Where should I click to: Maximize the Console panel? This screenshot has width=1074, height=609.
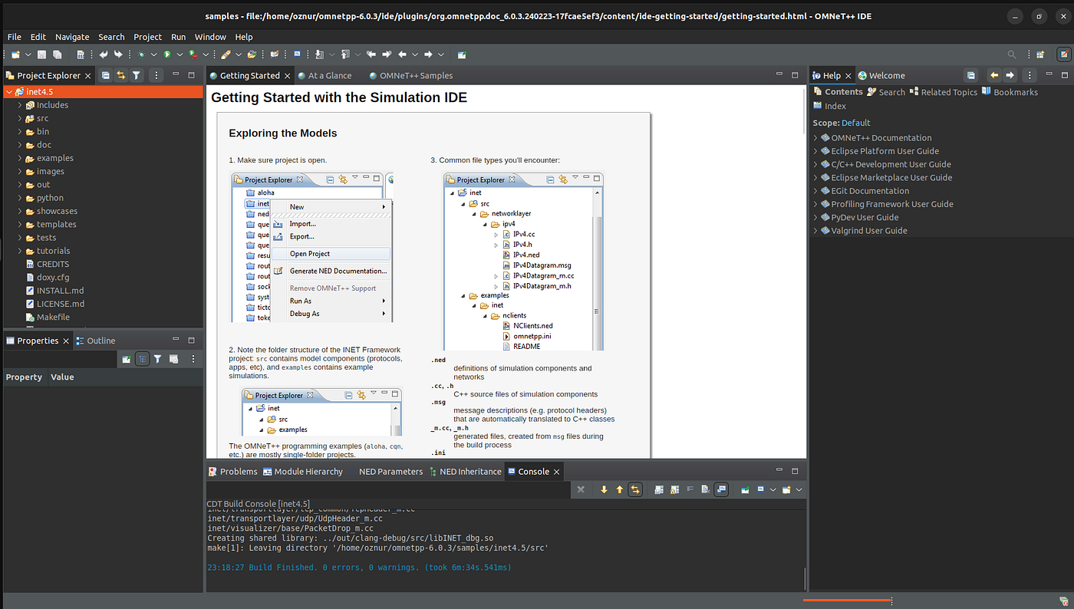point(795,471)
